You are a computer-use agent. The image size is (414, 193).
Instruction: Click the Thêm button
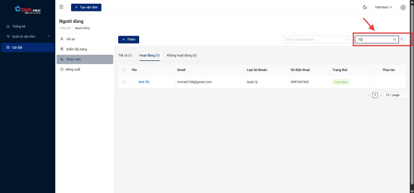[128, 39]
